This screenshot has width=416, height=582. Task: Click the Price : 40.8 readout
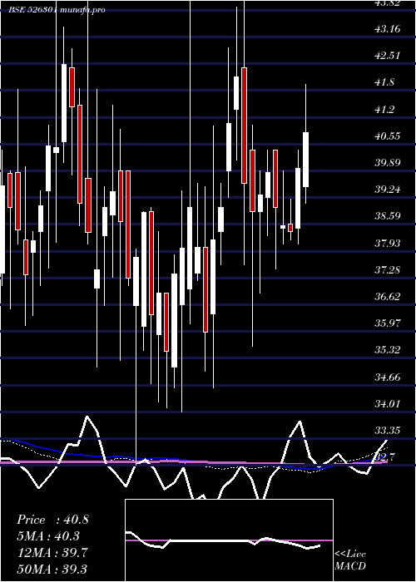pyautogui.click(x=52, y=520)
